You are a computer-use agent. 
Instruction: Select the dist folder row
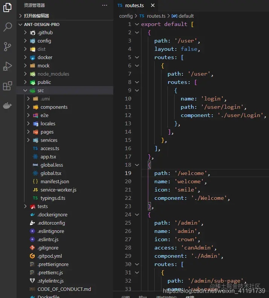(x=65, y=49)
